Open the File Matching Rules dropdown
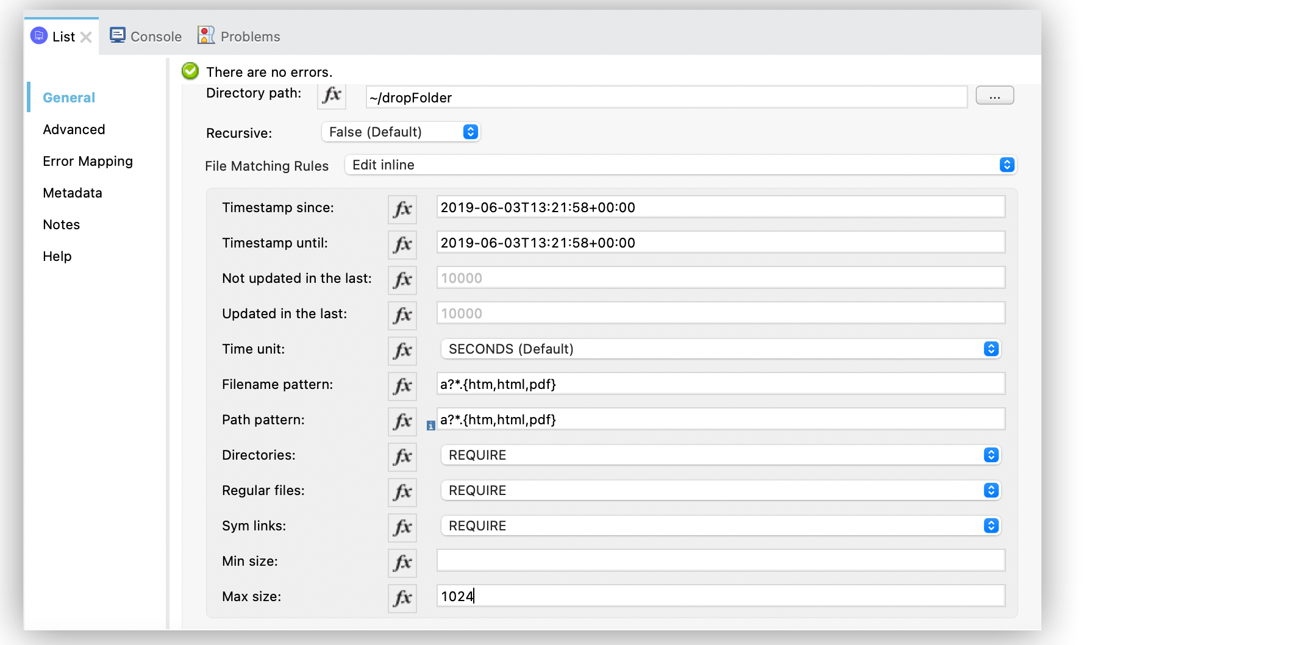This screenshot has height=645, width=1306. [x=681, y=165]
